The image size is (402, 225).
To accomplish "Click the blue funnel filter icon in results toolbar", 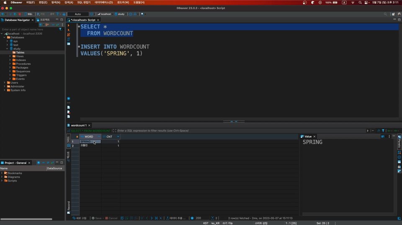I will click(383, 130).
